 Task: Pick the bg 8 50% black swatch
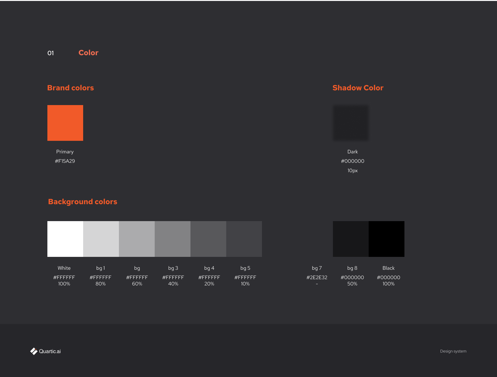click(351, 239)
